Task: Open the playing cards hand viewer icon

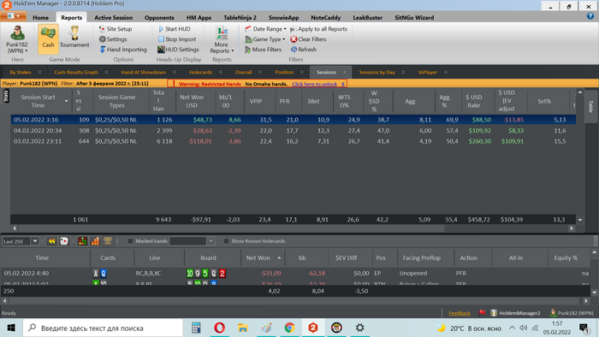Action: click(x=64, y=241)
